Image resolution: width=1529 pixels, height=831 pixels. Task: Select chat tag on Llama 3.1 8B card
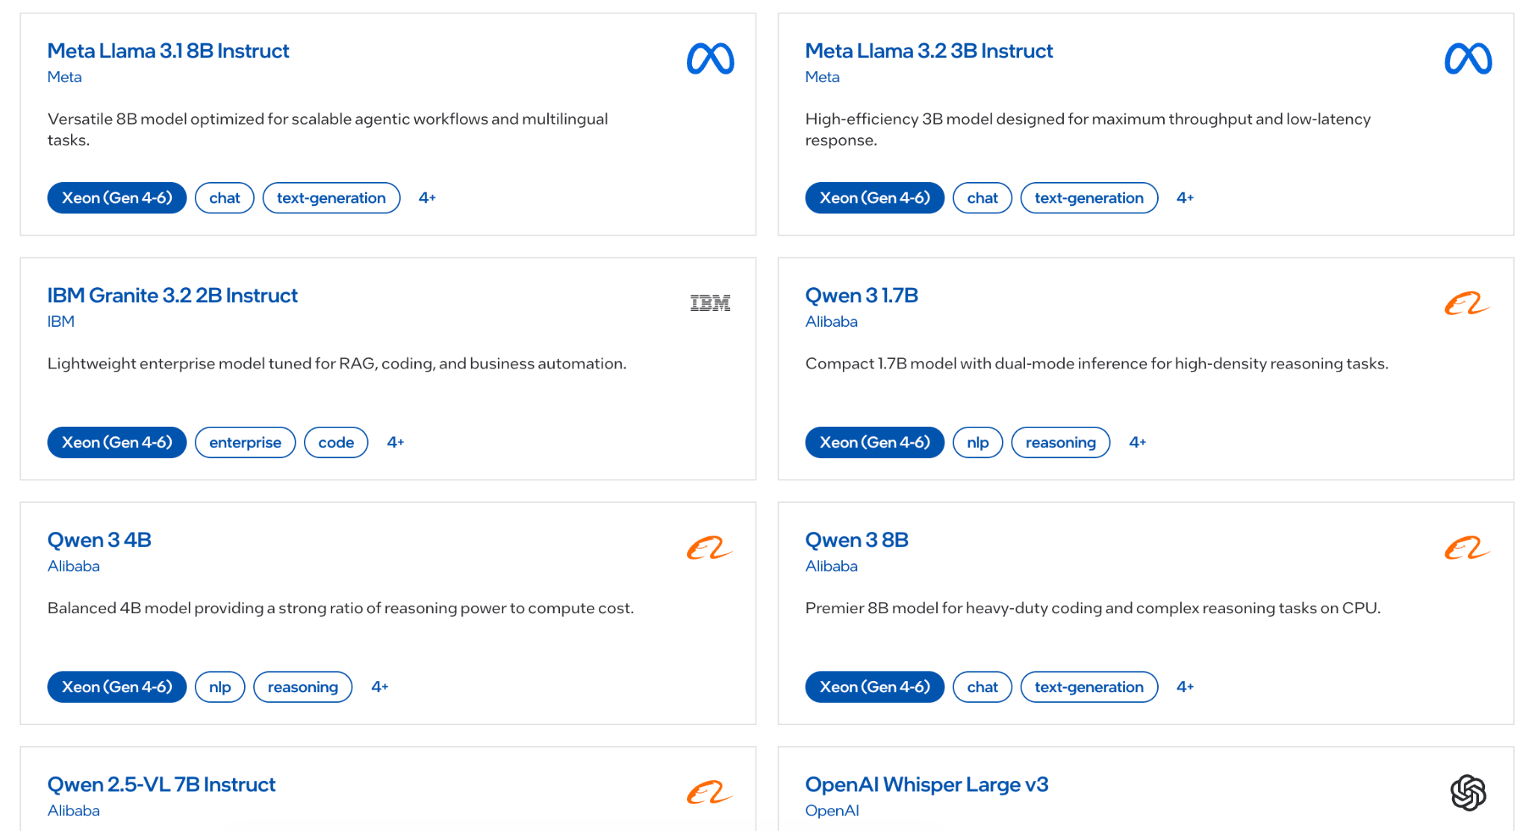225,198
